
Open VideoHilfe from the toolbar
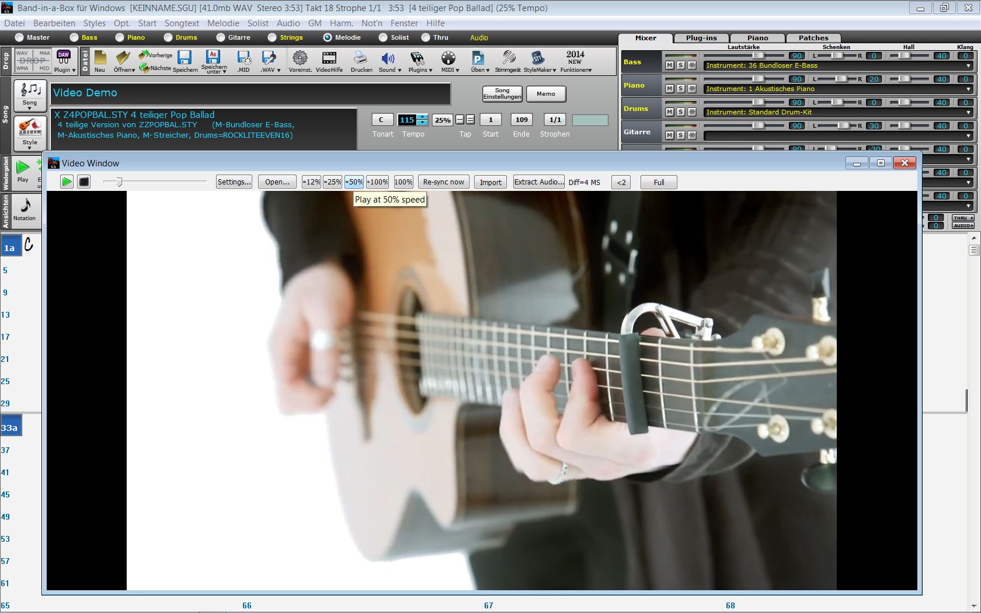tap(329, 58)
